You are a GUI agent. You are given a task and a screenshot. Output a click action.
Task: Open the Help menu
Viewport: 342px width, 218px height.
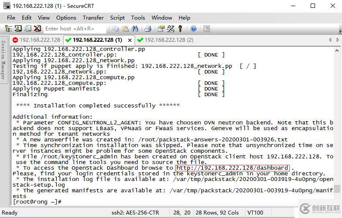click(x=184, y=18)
